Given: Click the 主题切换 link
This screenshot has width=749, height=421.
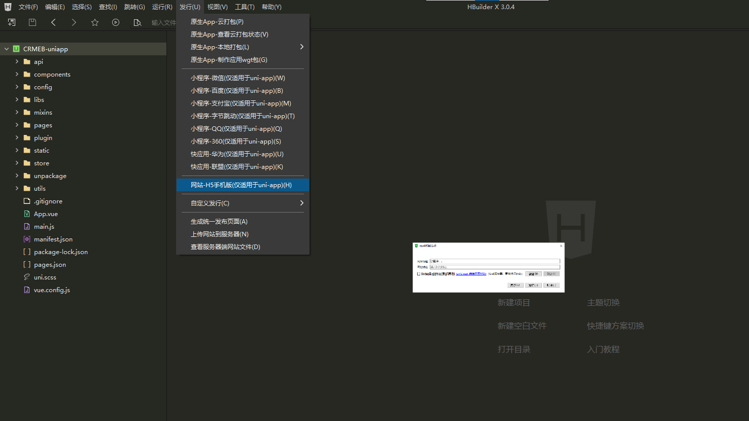Looking at the screenshot, I should tap(603, 302).
